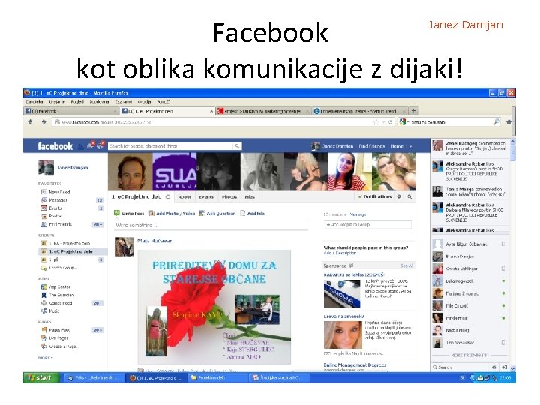Open Find Friends in left sidebar
The width and height of the screenshot is (540, 405).
56,224
